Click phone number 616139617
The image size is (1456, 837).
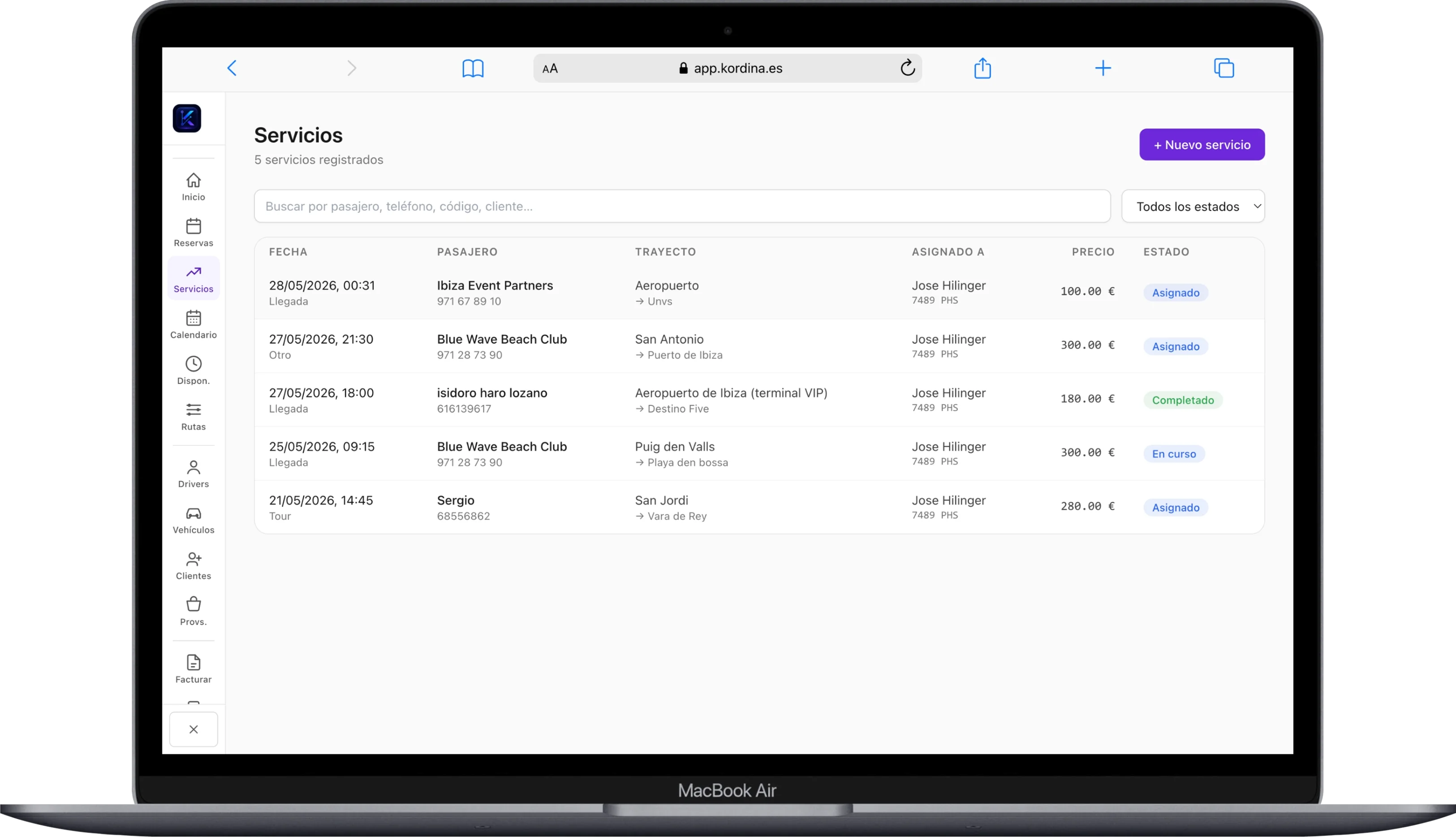464,409
